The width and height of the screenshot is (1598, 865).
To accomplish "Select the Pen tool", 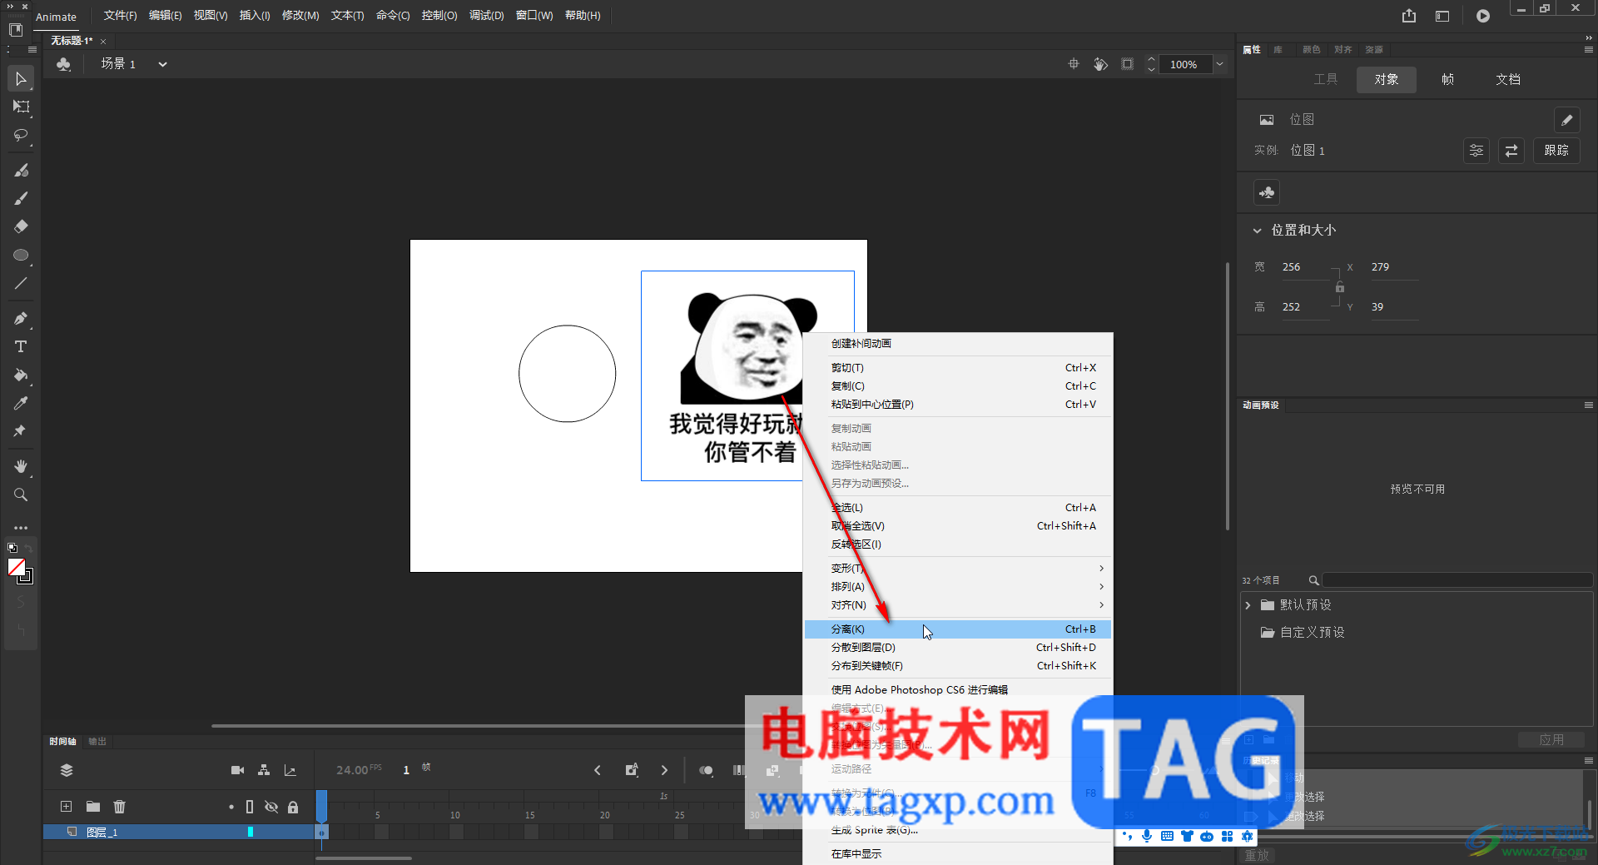I will click(x=21, y=318).
